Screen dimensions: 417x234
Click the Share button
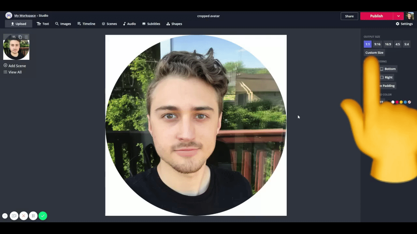click(x=349, y=16)
